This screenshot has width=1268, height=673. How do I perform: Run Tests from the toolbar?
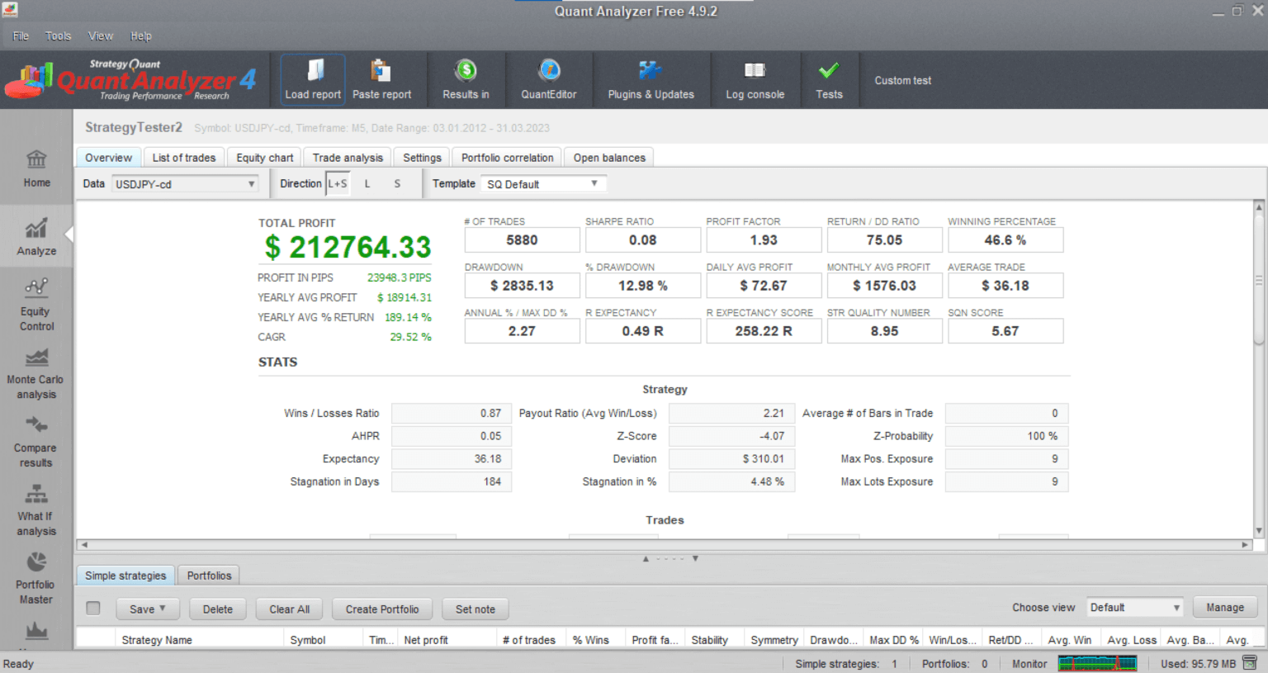(x=829, y=79)
